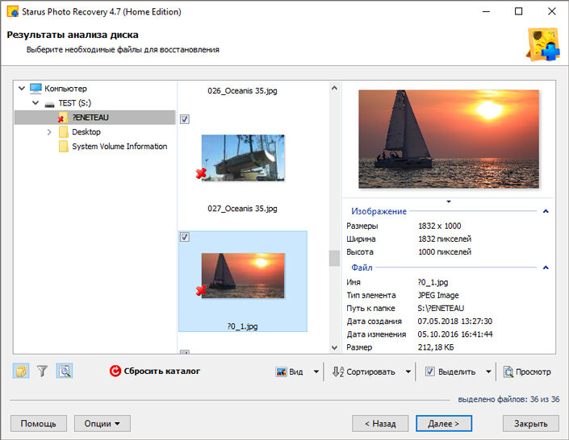Click the red Сбросить каталог icon
The image size is (569, 440).
coord(115,371)
